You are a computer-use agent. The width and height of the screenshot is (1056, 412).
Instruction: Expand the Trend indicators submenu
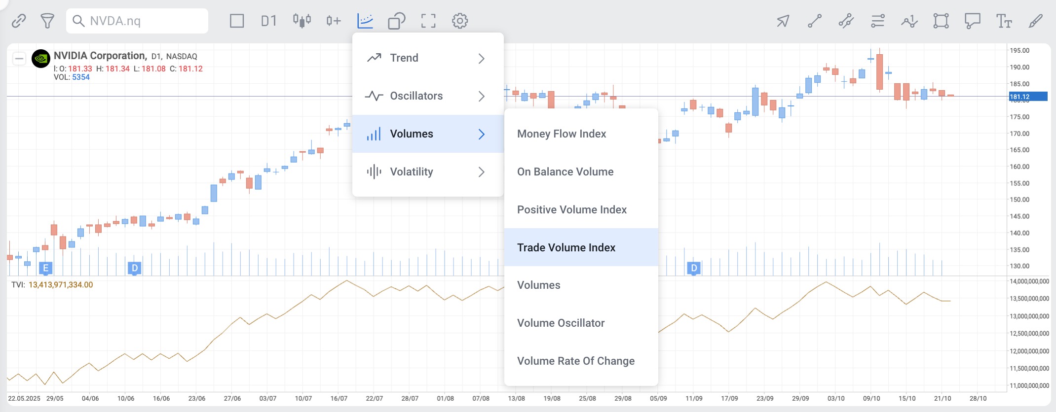pyautogui.click(x=428, y=58)
